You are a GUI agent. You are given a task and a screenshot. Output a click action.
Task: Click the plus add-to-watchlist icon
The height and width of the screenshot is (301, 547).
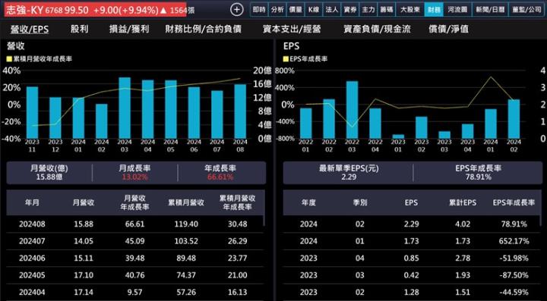237,10
